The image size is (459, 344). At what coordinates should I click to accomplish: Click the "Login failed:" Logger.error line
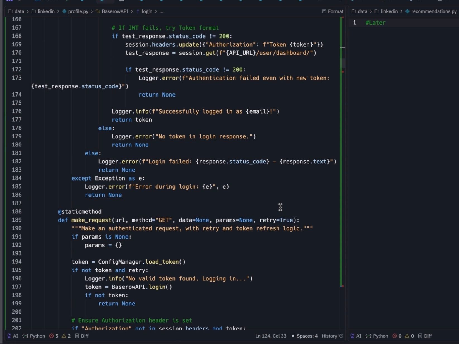coord(217,162)
